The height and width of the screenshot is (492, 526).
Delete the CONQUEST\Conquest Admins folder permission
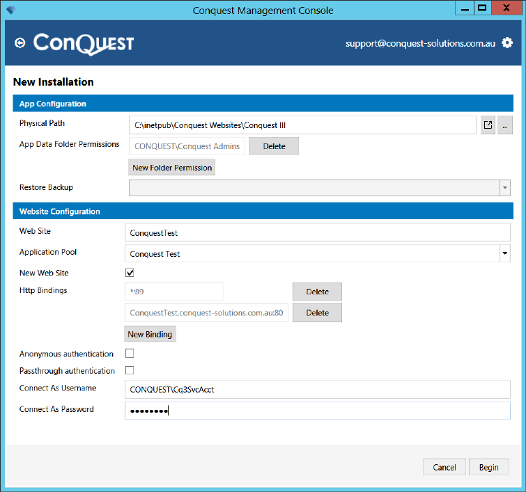coord(274,146)
